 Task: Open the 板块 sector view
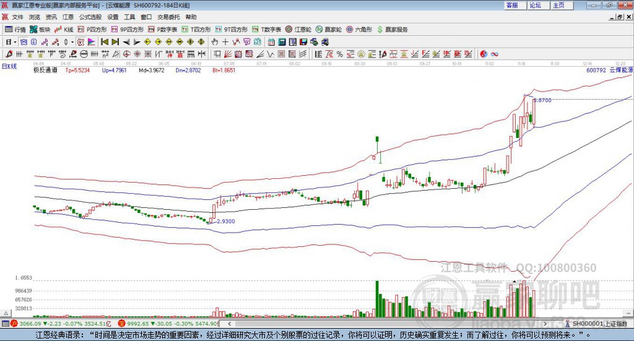click(40, 30)
